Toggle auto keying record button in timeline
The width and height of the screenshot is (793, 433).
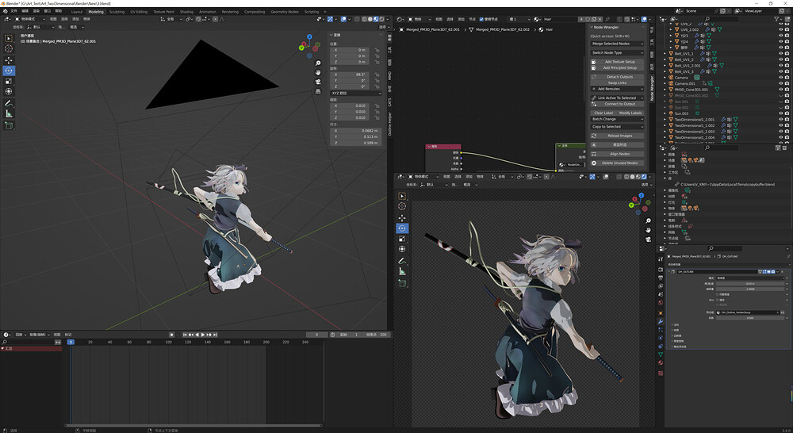click(x=171, y=335)
